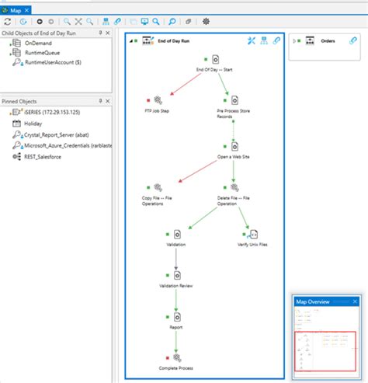Select the Delete File -- File Operation job icon

point(234,187)
